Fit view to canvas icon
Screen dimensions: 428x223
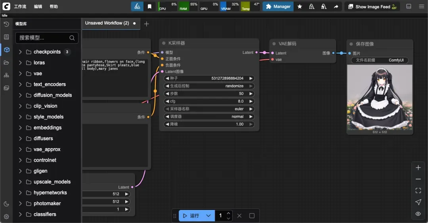pyautogui.click(x=418, y=191)
